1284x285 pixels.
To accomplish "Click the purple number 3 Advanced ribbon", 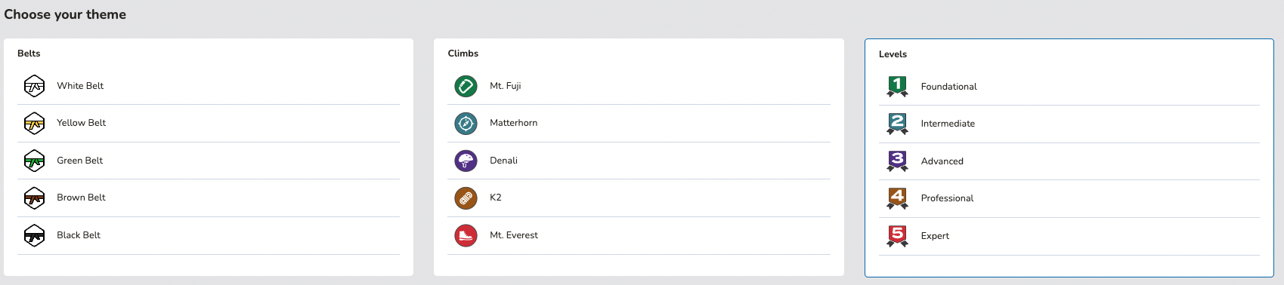I will click(897, 161).
